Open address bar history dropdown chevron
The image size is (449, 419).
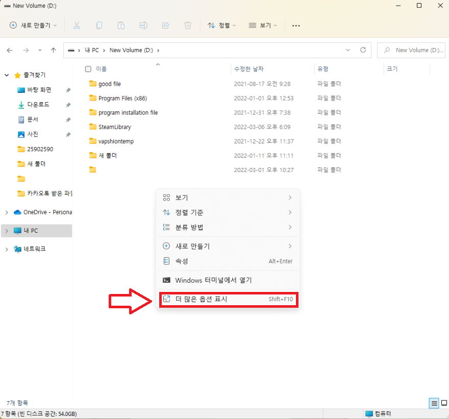347,50
